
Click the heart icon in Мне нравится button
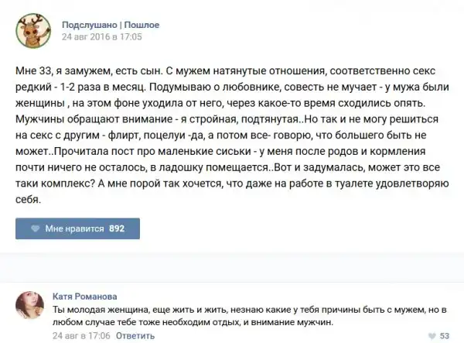35,229
